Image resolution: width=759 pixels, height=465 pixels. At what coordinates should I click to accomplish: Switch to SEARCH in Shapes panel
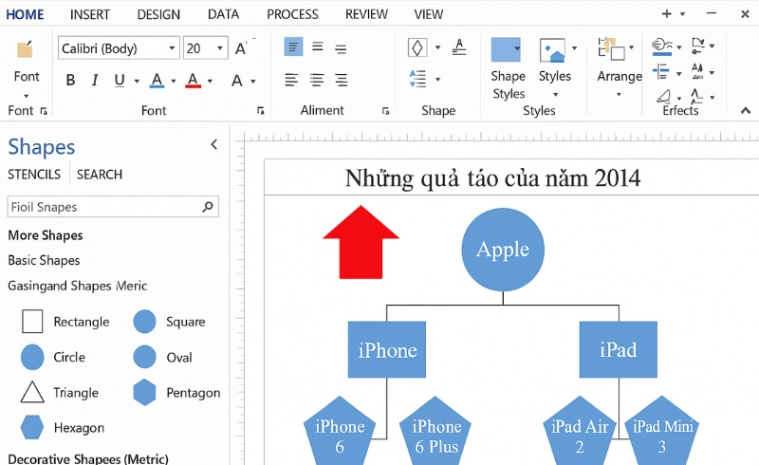coord(100,175)
